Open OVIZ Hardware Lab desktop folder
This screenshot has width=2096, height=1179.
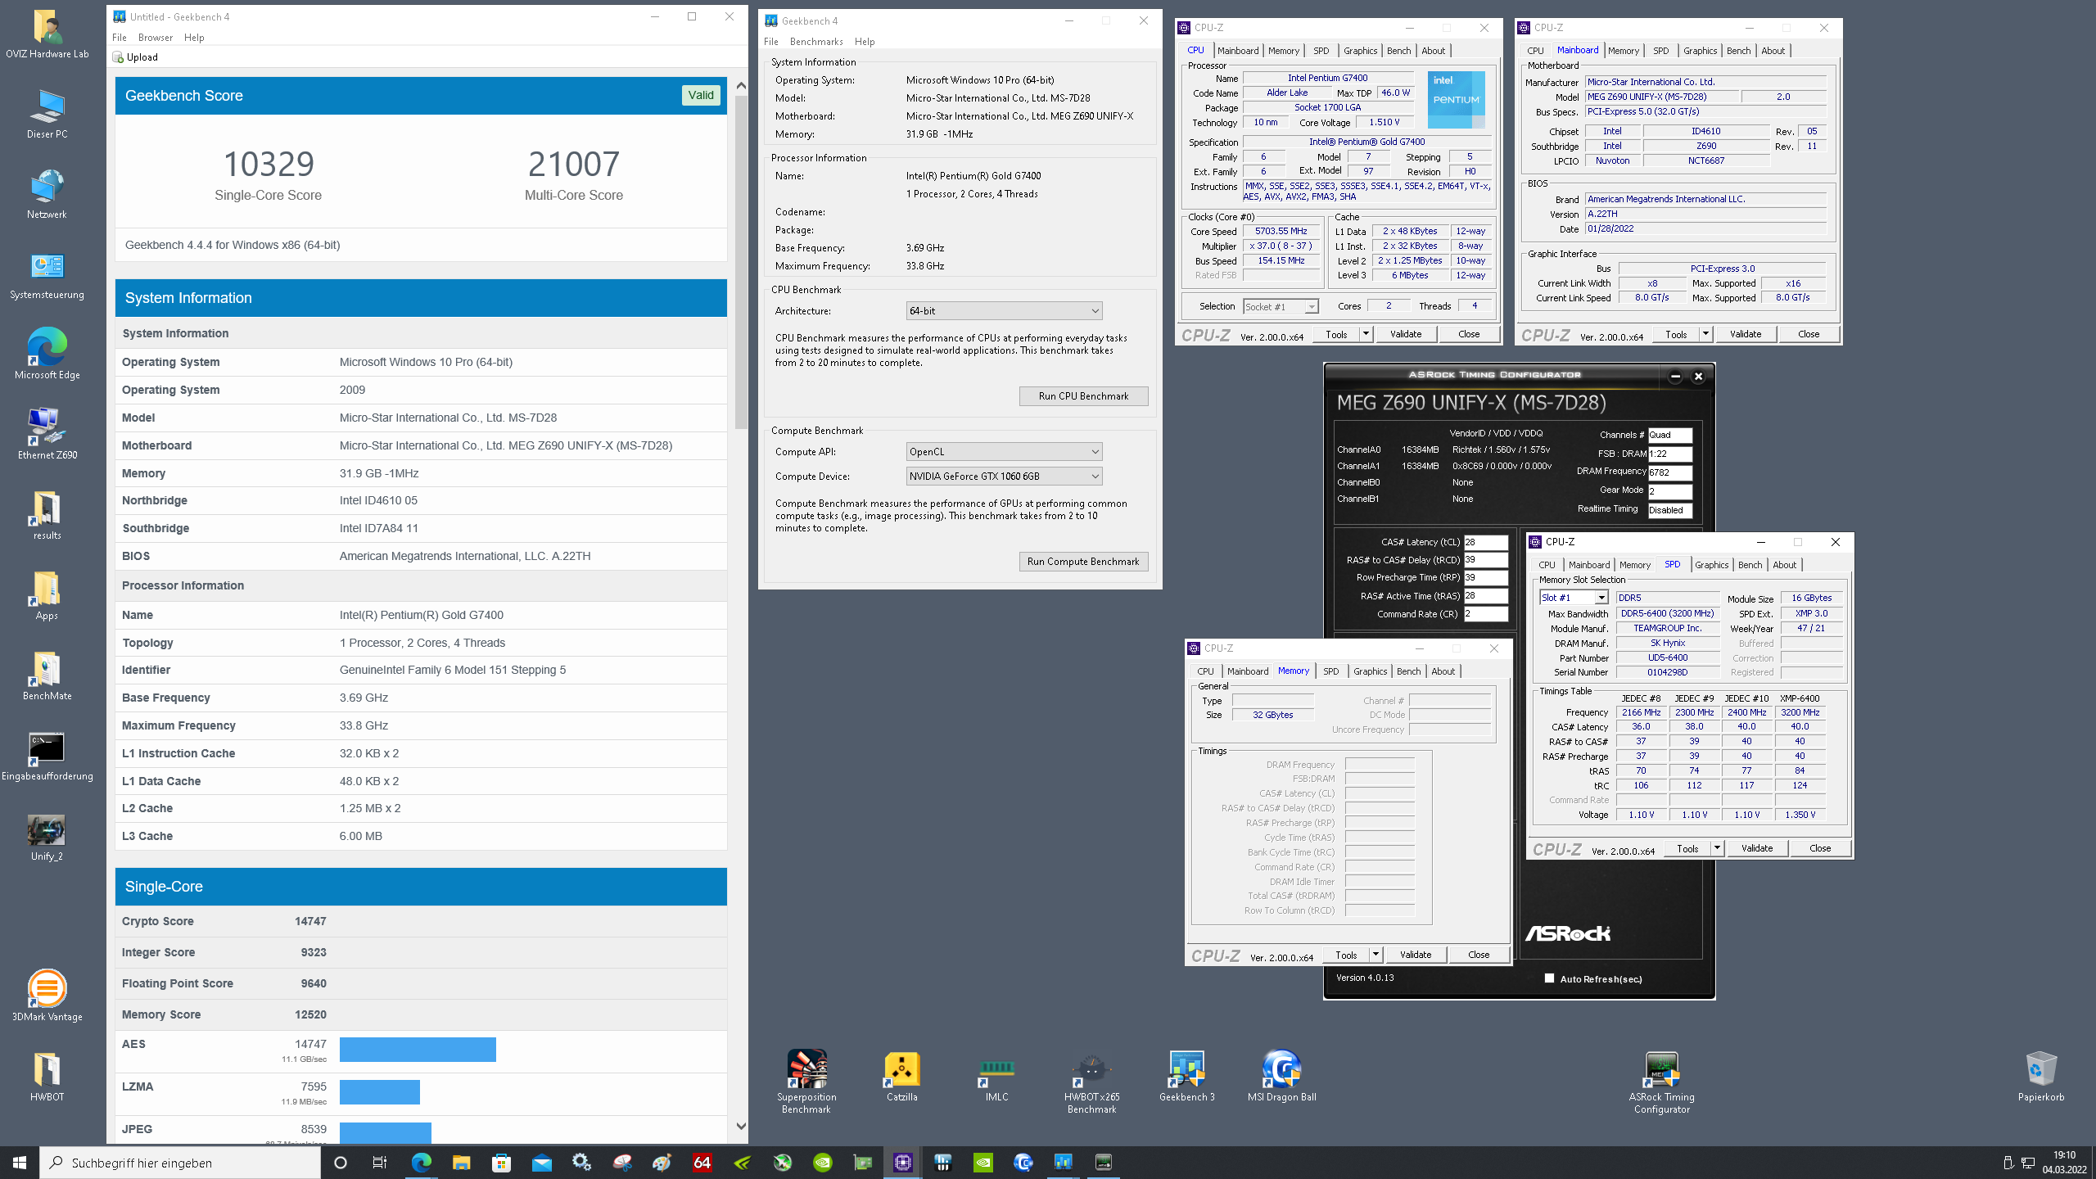(x=47, y=34)
